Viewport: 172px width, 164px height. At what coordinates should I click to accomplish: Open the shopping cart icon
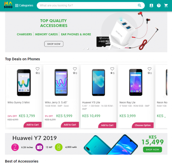(166, 5)
